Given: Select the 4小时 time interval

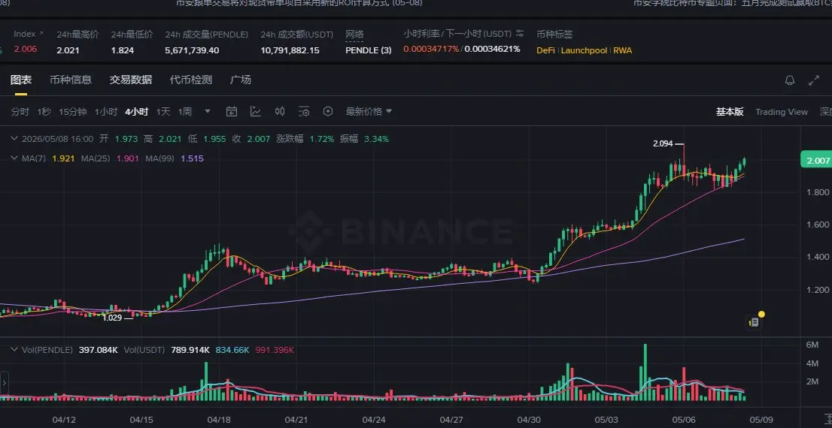Looking at the screenshot, I should tap(136, 112).
